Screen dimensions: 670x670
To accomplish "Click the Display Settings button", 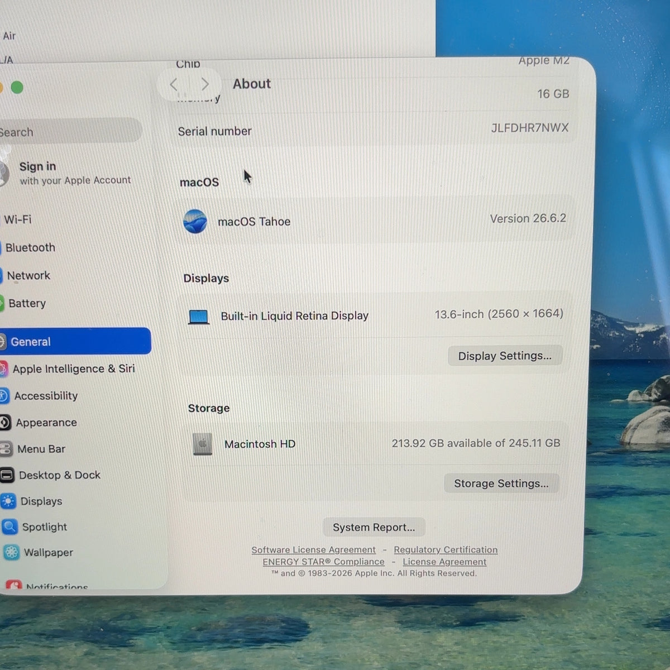I will (x=505, y=356).
